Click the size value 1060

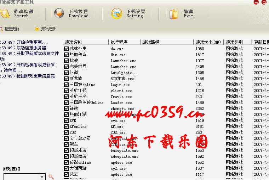200,49
